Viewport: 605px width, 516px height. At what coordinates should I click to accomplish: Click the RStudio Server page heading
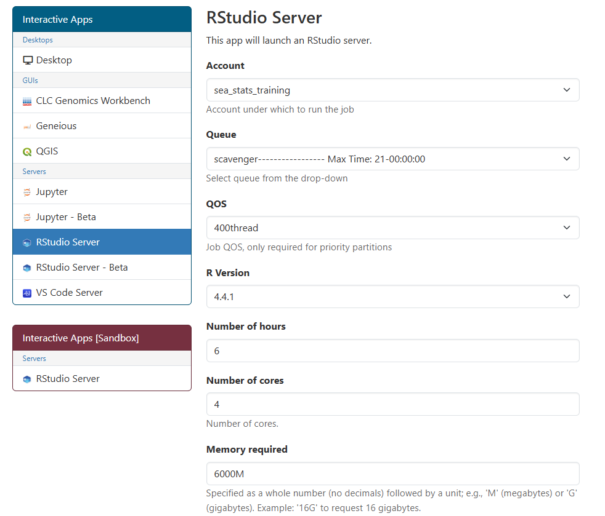[x=264, y=18]
